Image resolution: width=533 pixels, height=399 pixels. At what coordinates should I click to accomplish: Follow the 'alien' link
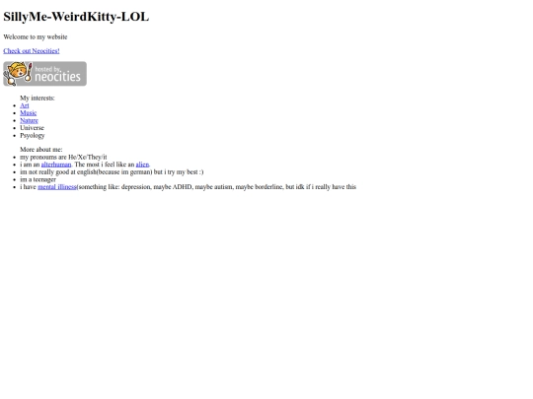(142, 165)
